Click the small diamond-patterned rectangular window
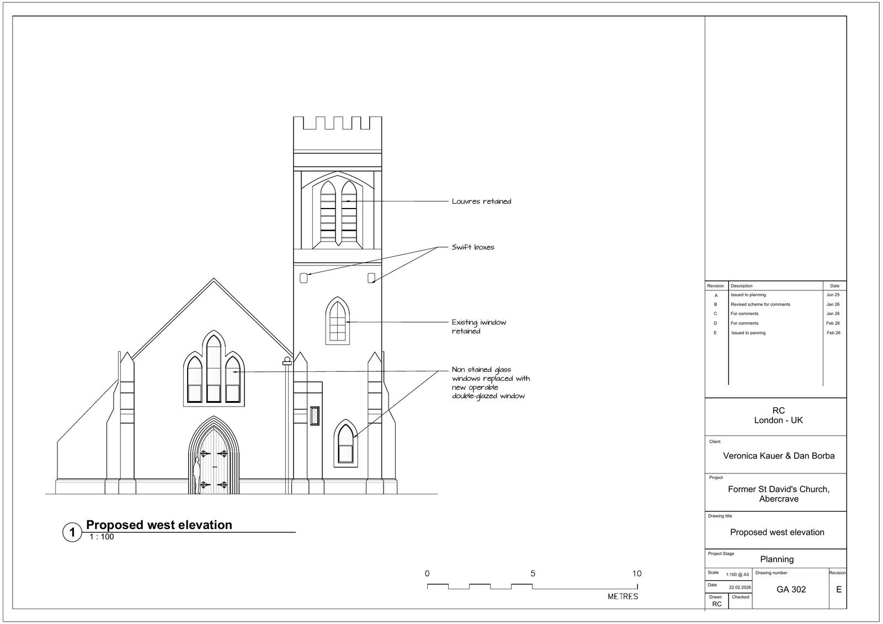This screenshot has height=624, width=883. tap(315, 415)
